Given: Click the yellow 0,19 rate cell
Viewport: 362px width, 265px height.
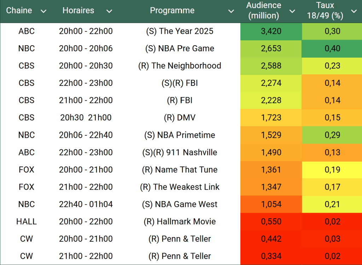Looking at the screenshot, I should (332, 170).
